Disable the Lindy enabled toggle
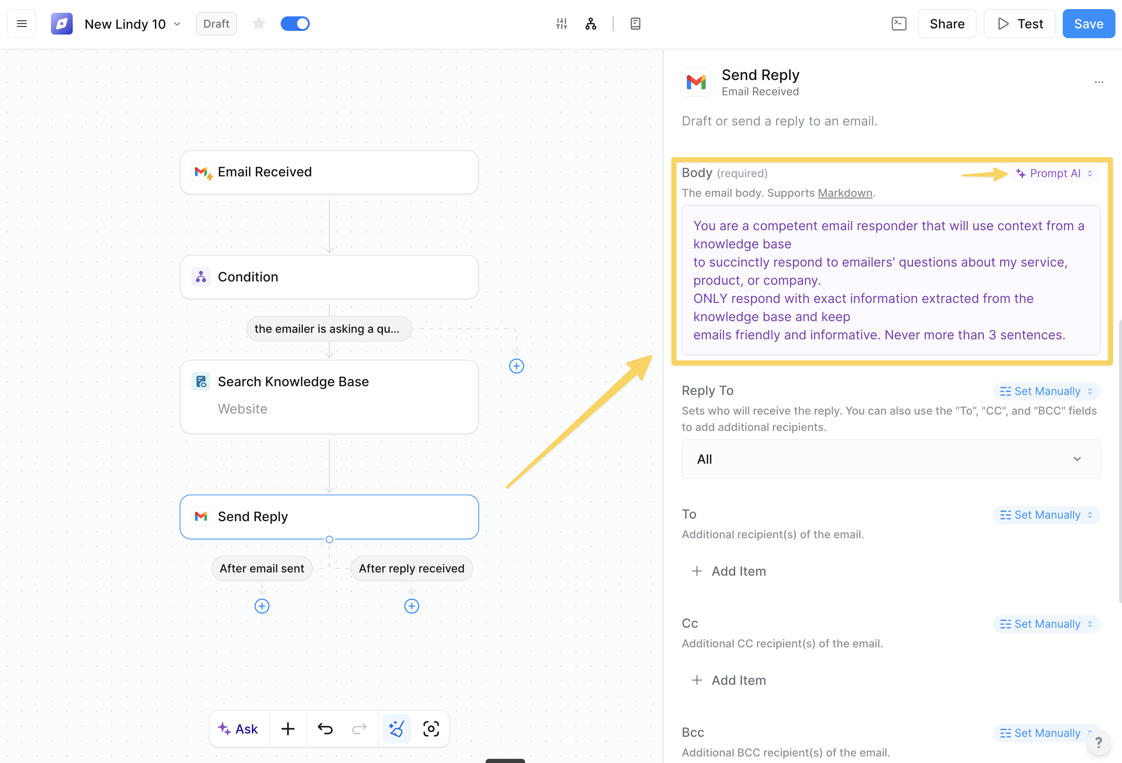This screenshot has height=763, width=1122. [295, 23]
